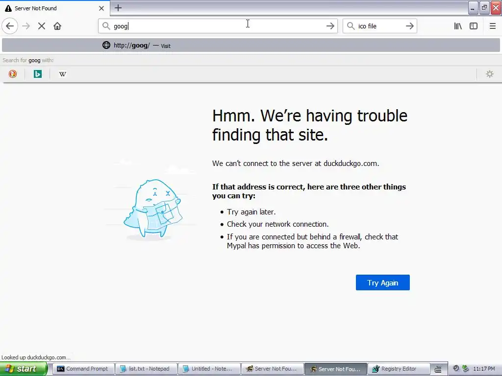Click the 'ico file' search field
Screen dimensions: 502x376
pos(379,26)
